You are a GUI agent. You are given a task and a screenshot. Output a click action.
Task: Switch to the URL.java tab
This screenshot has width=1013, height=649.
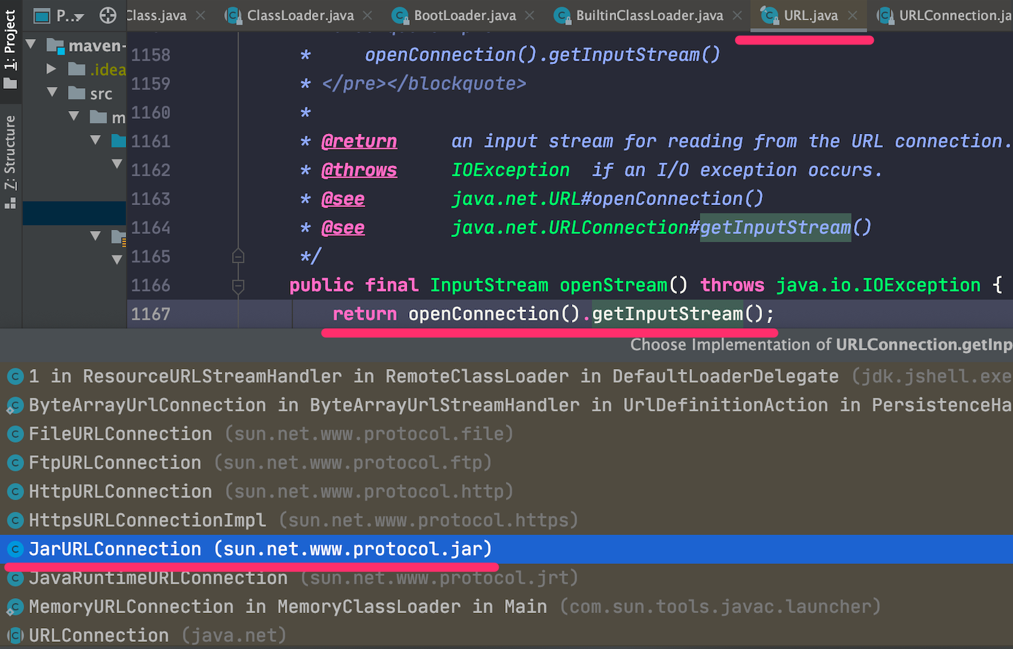coord(810,15)
